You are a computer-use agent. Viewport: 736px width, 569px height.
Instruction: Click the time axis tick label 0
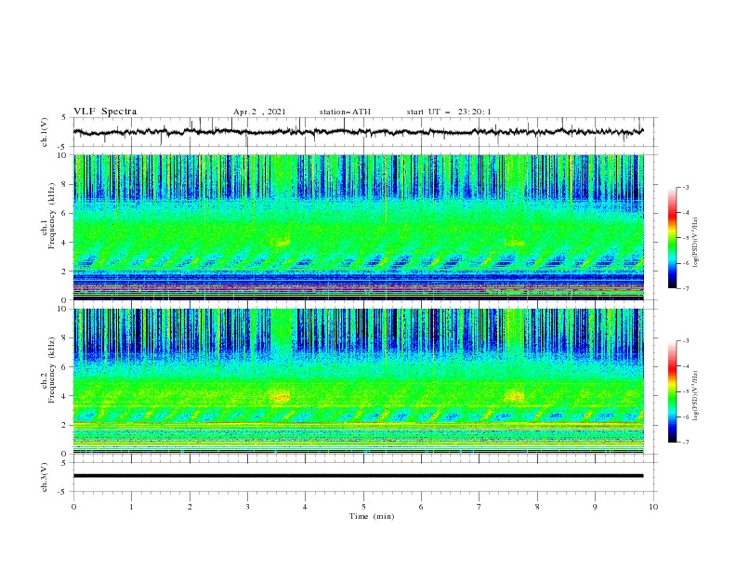(x=73, y=507)
